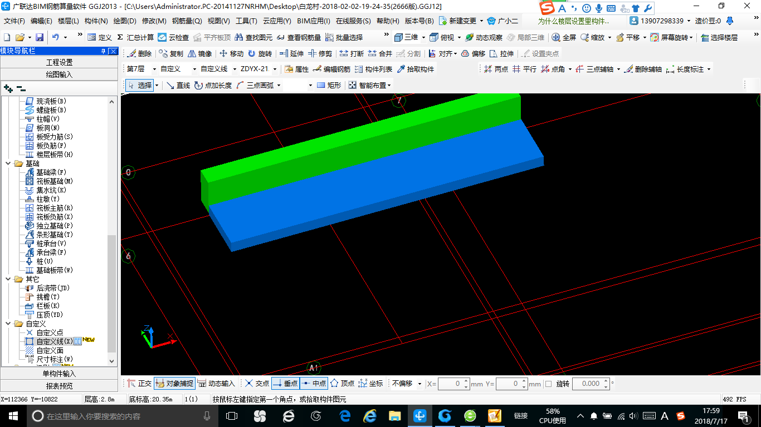Screen dimensions: 761x427
Task: Click 编辑钢筋 edit rebar tool
Action: (331, 69)
